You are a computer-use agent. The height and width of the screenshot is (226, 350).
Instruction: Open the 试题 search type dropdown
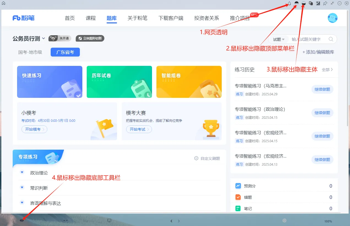pyautogui.click(x=278, y=39)
